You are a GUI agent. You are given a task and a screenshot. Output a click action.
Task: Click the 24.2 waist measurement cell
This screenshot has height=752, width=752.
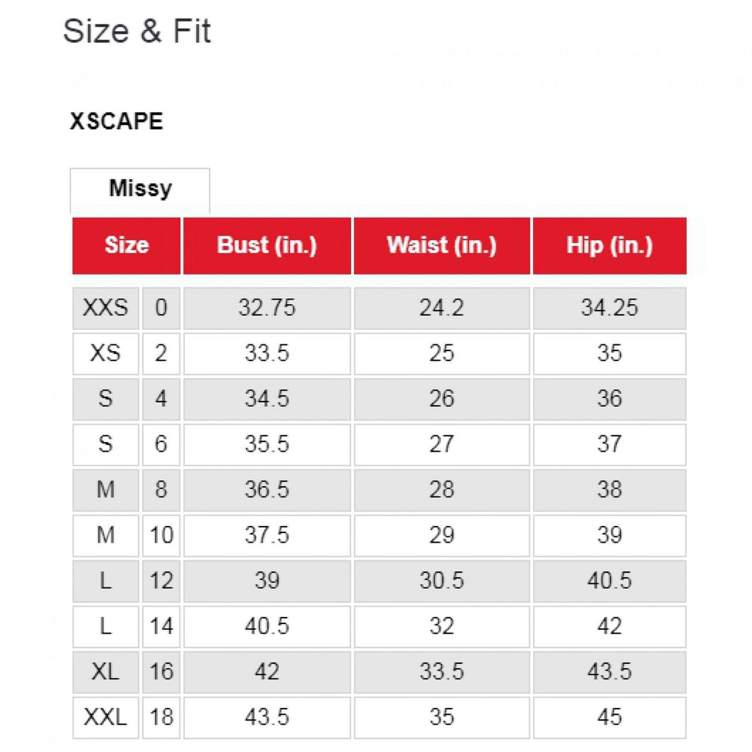click(441, 308)
